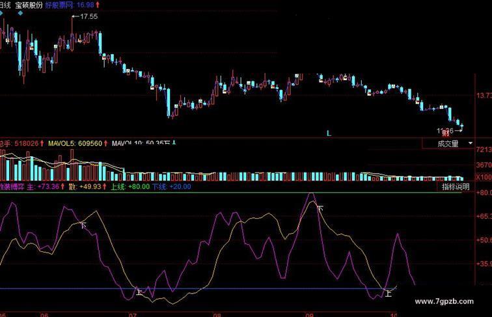This screenshot has width=492, height=317.
Task: Click the 上 signal marker near July crossover
Action: [x=139, y=292]
